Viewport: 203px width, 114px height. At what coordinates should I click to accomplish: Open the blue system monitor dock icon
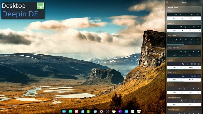tap(126, 111)
